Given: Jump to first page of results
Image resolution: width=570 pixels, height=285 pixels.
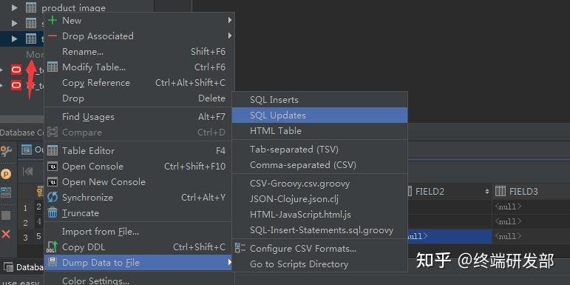Looking at the screenshot, I should pos(28,172).
